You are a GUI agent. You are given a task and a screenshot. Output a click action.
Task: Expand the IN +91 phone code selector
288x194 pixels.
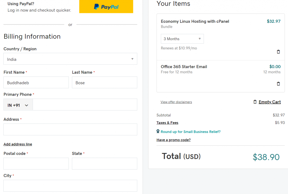pos(18,105)
